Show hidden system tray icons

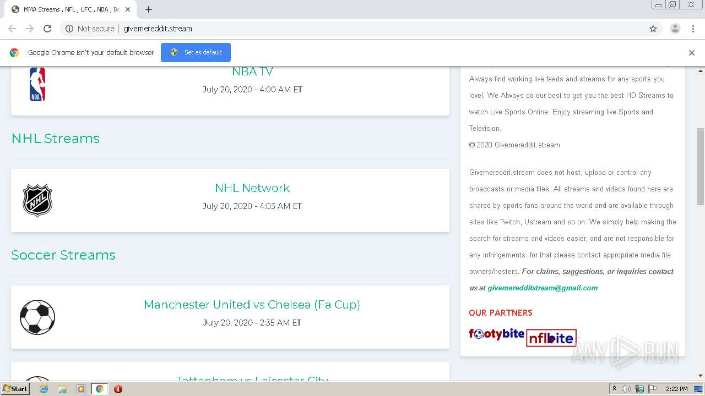tap(614, 389)
